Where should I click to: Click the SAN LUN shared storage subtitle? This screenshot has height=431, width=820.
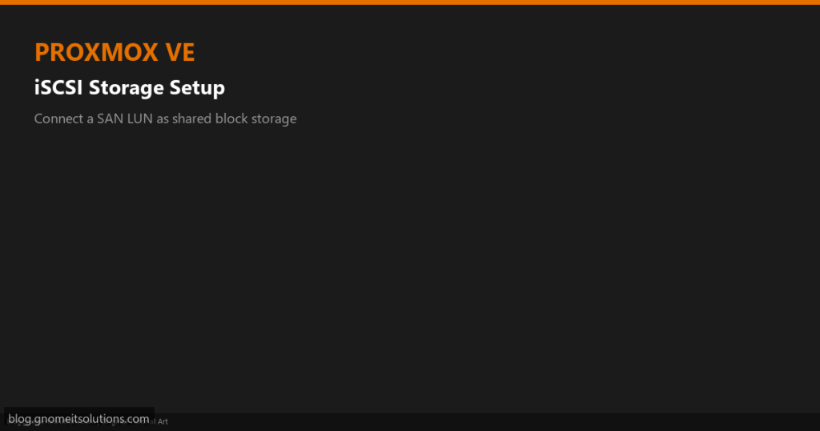click(x=165, y=119)
